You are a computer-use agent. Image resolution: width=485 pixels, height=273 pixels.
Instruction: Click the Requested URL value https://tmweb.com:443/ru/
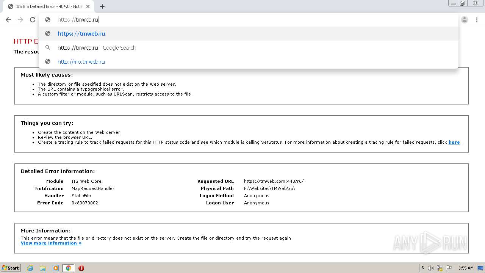274,181
